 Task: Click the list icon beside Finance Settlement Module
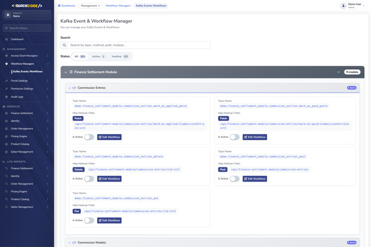click(x=71, y=72)
